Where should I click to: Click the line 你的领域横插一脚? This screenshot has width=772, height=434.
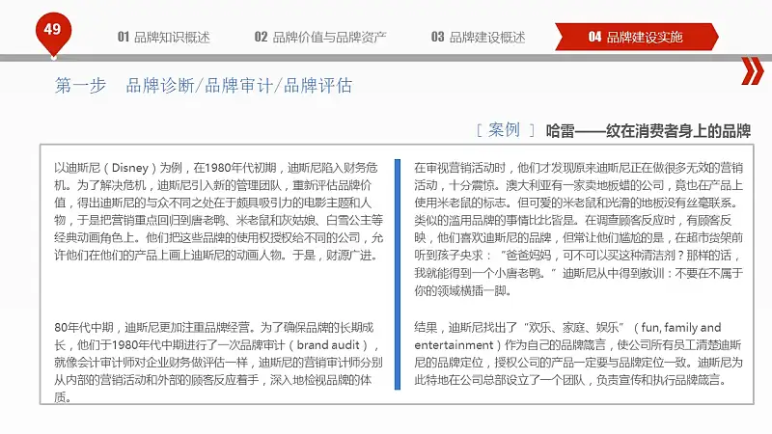[x=463, y=291]
